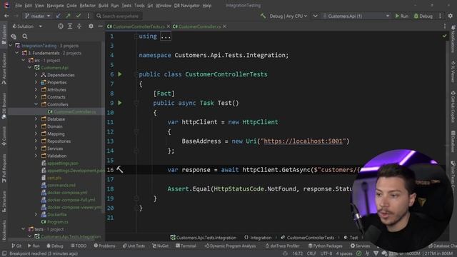Collapse the Customers.Api project node
The width and height of the screenshot is (457, 257).
click(29, 68)
